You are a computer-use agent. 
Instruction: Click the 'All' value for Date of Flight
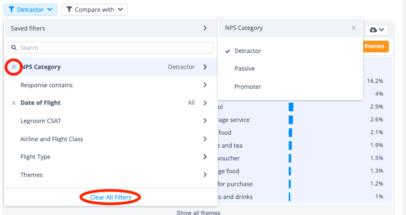click(x=191, y=103)
